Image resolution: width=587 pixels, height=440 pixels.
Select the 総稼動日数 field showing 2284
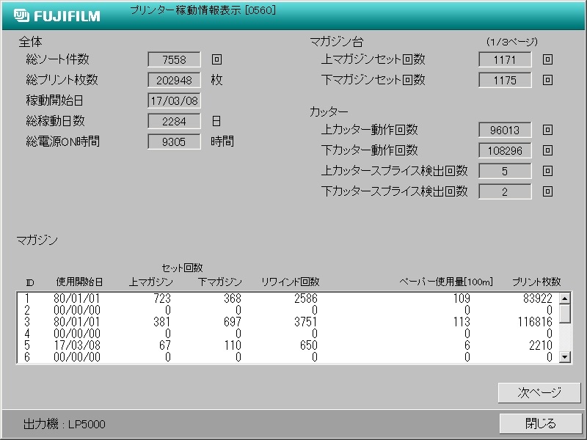tap(174, 121)
